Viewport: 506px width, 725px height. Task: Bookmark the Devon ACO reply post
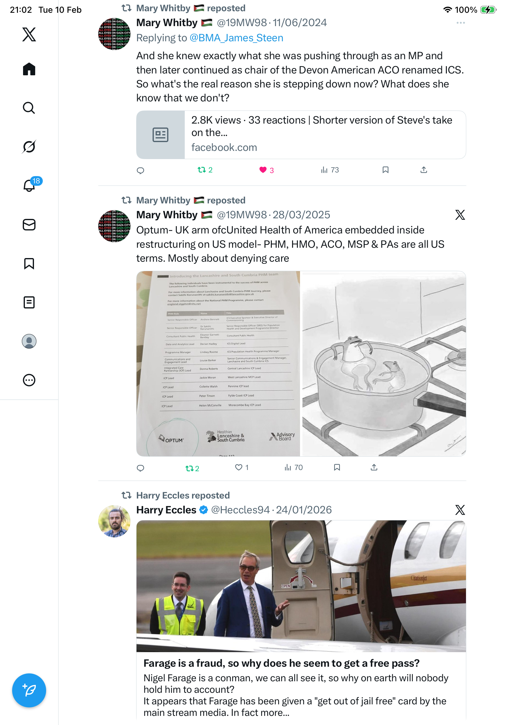(385, 170)
